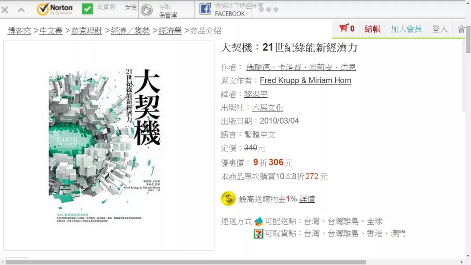471x265 pixels.
Task: Open the Norton vault access icon
Action: [x=147, y=10]
